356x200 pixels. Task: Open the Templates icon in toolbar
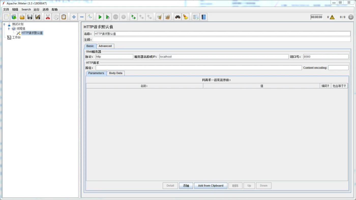pos(14,17)
